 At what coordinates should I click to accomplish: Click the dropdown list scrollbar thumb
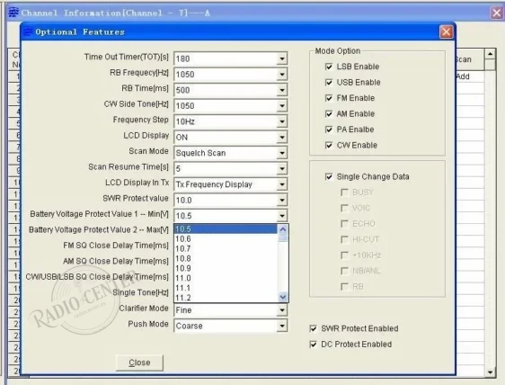tap(283, 238)
